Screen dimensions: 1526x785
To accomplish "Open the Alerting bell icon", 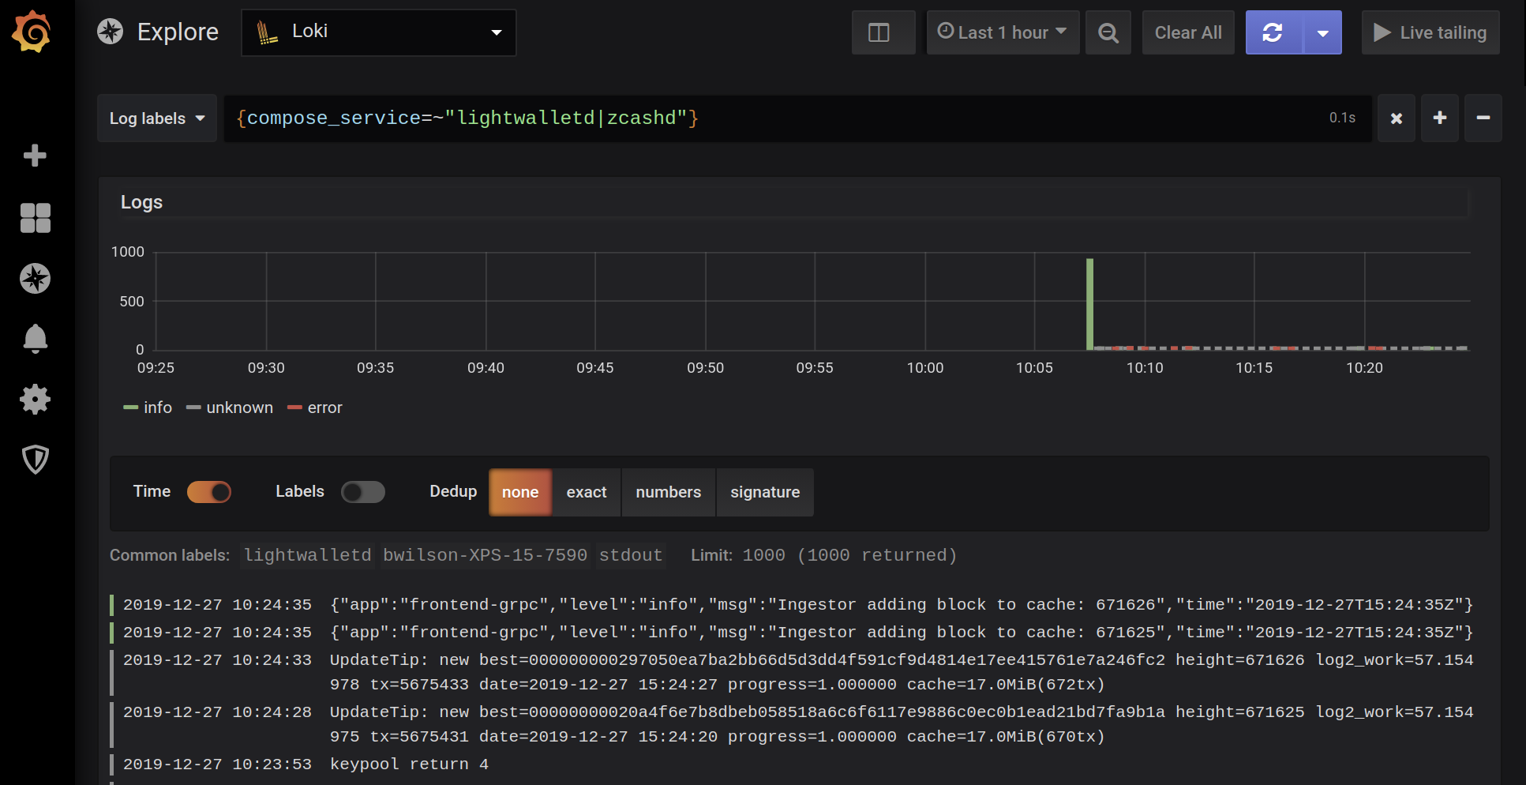I will (35, 339).
